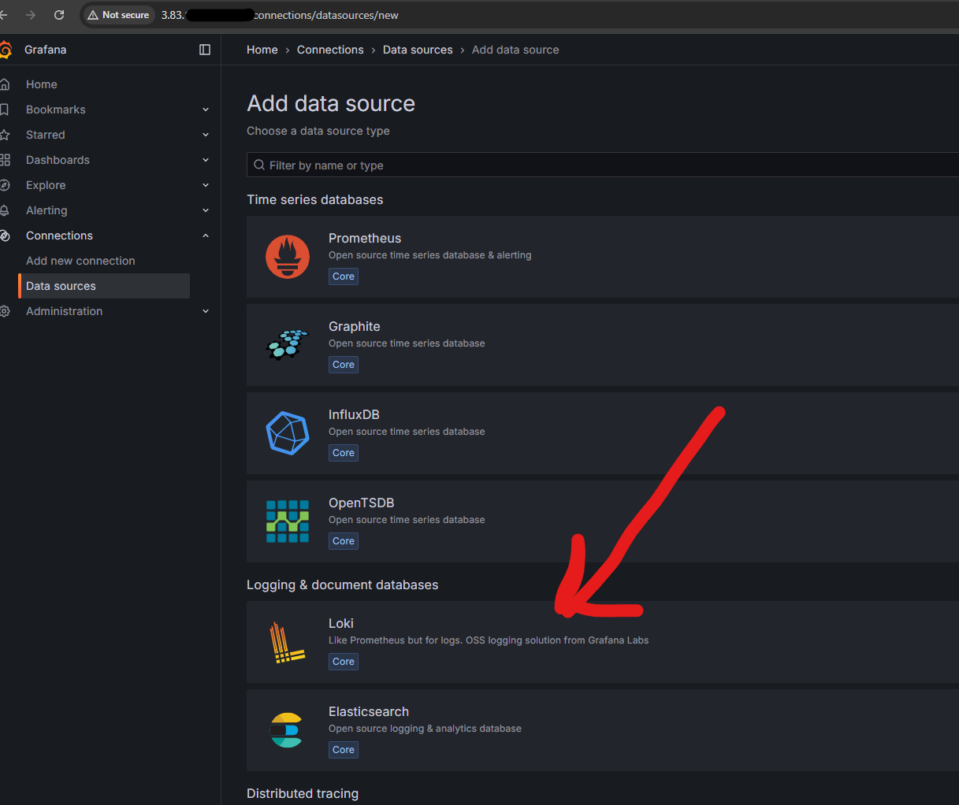
Task: Click the OpenTSDB grid logo
Action: pos(288,521)
